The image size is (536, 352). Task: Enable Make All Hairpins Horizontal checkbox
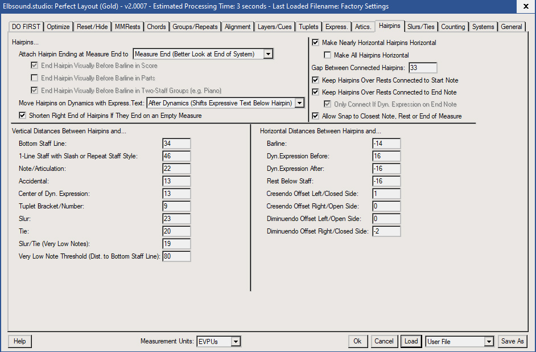[328, 55]
